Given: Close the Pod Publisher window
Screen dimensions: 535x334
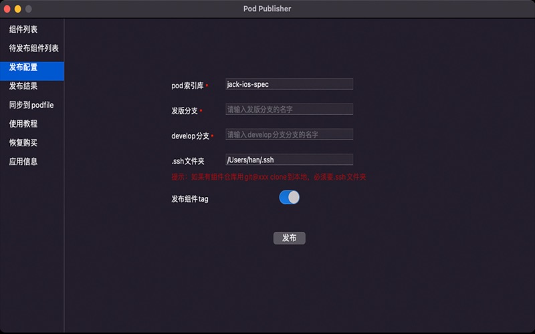Looking at the screenshot, I should (x=7, y=9).
